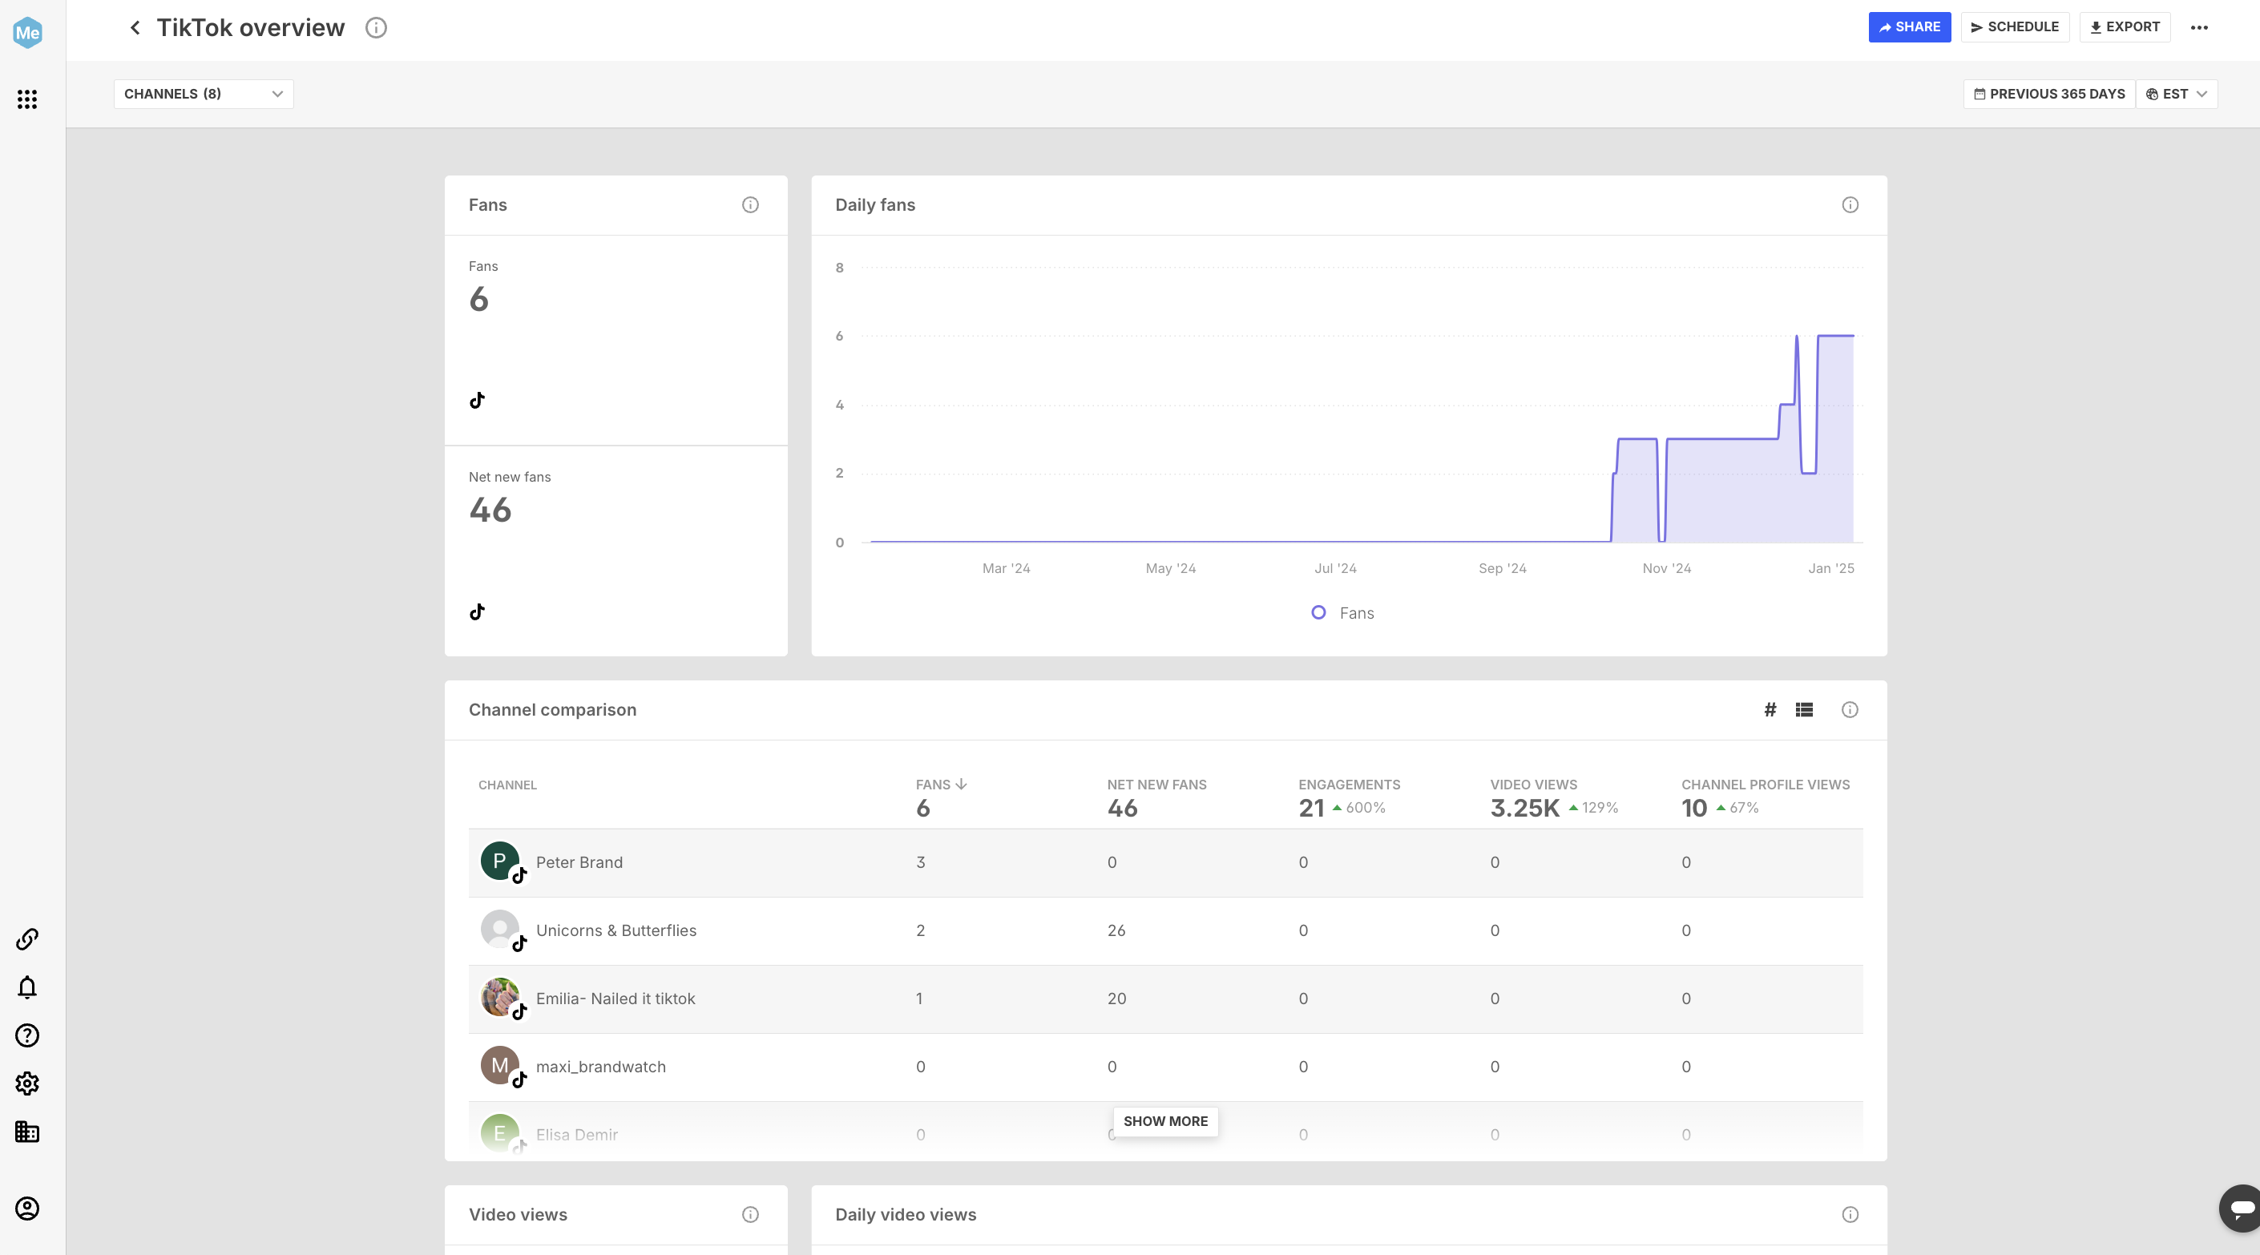Select maxi_brandwatch channel name

(x=601, y=1067)
